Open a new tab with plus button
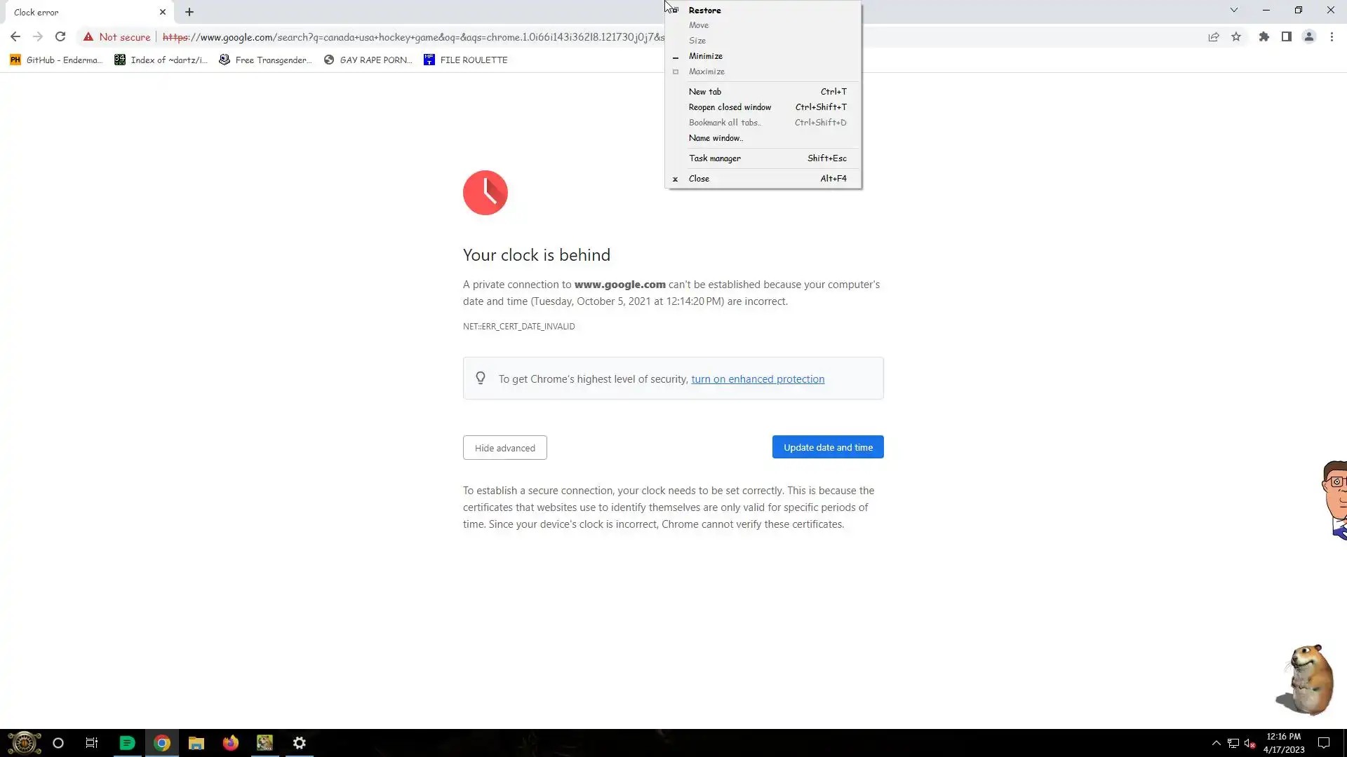Viewport: 1347px width, 757px height. 189,12
